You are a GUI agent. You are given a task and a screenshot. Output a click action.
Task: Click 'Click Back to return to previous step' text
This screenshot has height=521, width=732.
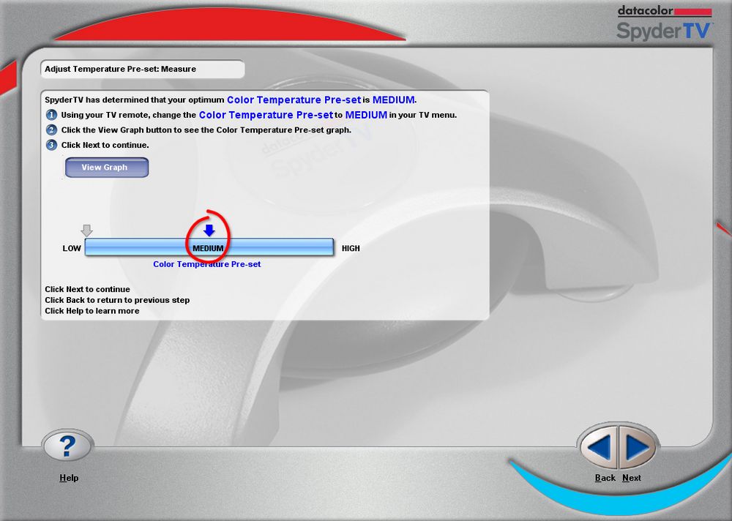(x=117, y=300)
